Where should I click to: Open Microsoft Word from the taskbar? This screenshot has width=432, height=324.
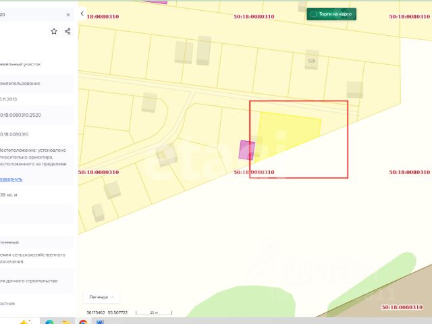tap(100, 321)
